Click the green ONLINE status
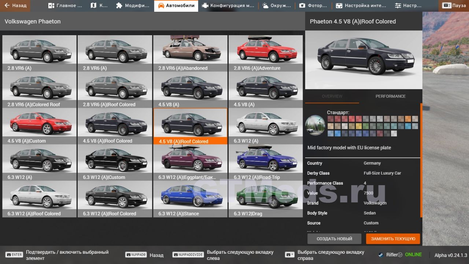 [413, 254]
